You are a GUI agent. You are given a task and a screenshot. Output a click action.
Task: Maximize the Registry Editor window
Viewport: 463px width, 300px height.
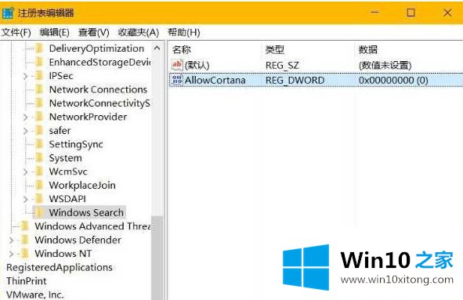point(411,13)
